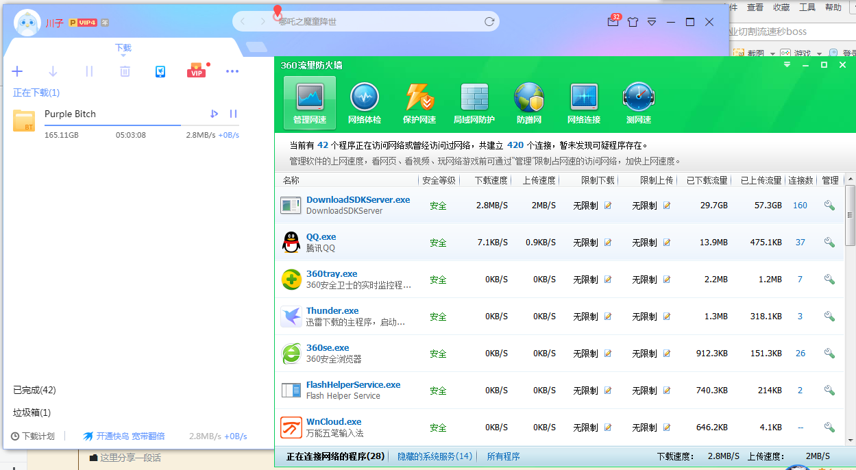
Task: Click the new download plus icon
Action: [18, 71]
